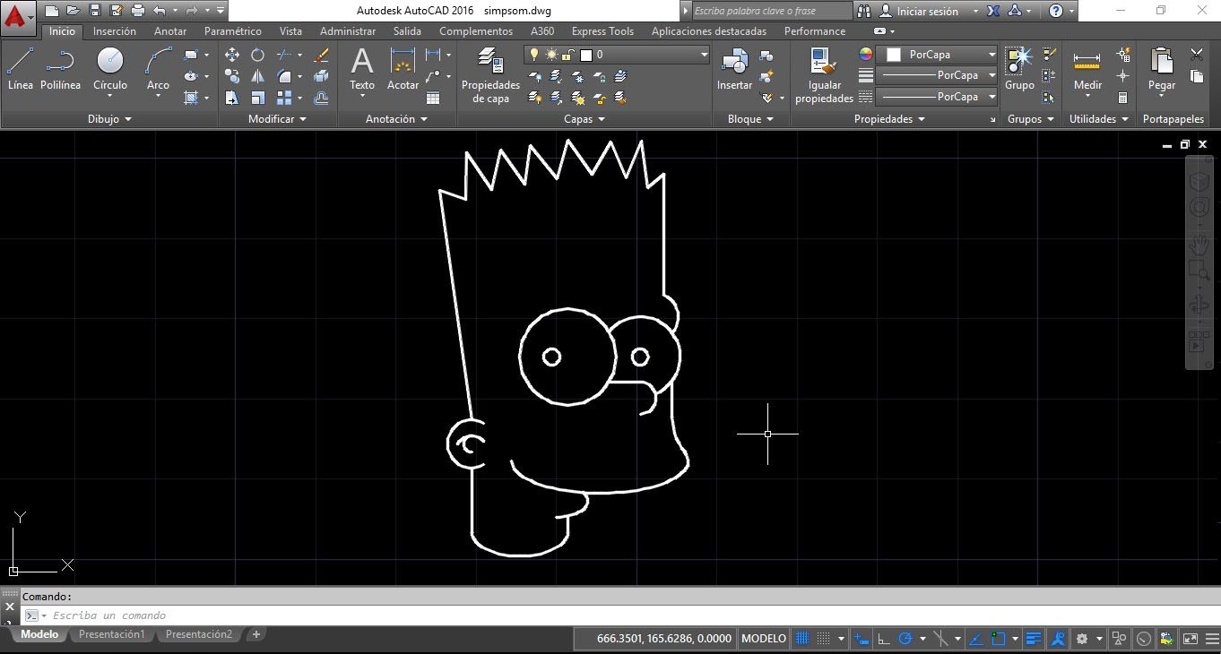Open Propiedades de capa panel

[490, 75]
